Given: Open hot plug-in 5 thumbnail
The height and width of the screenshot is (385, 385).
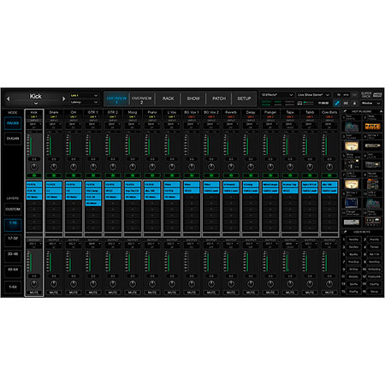Looking at the screenshot, I should [352, 165].
